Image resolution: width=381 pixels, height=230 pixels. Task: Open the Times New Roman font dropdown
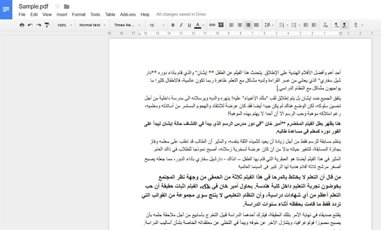[x=127, y=25]
